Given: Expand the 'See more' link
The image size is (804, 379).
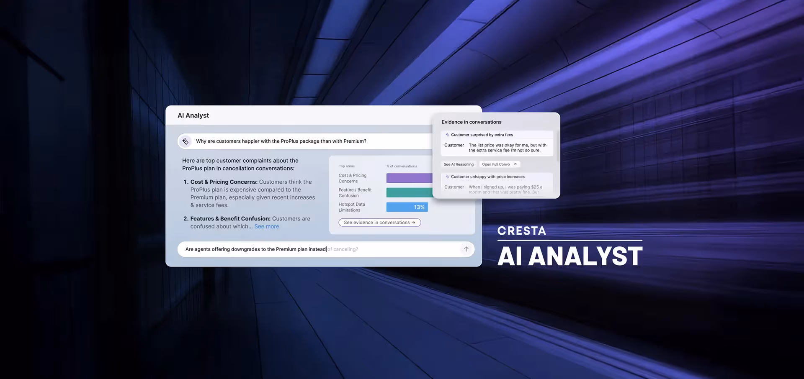Looking at the screenshot, I should tap(267, 226).
